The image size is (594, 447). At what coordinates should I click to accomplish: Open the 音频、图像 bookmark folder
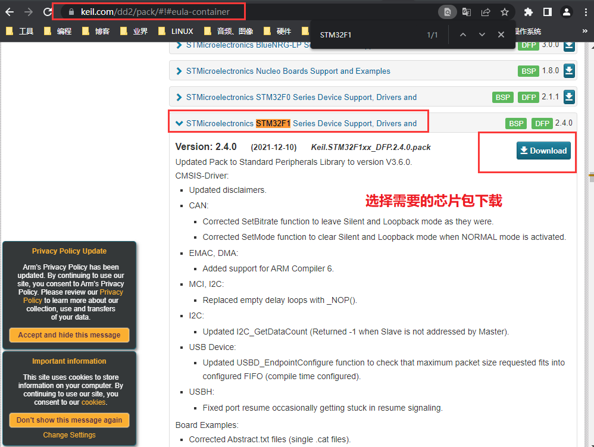[229, 31]
